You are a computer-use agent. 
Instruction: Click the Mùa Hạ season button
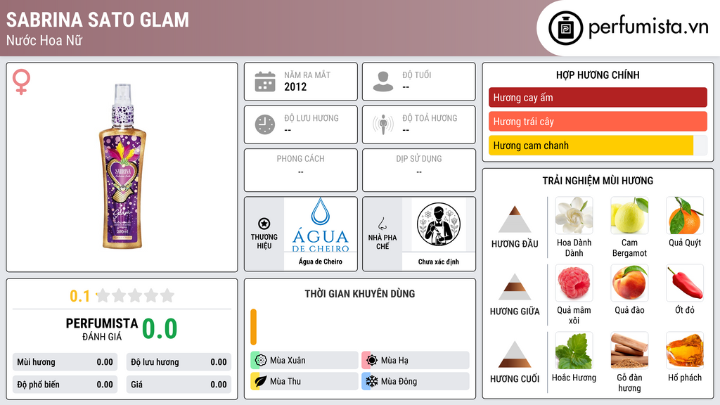(x=416, y=361)
